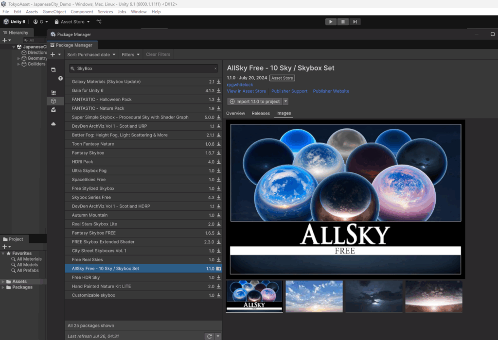This screenshot has width=498, height=340.
Task: Select the glowing horizon sunset thumbnail
Action: point(434,296)
